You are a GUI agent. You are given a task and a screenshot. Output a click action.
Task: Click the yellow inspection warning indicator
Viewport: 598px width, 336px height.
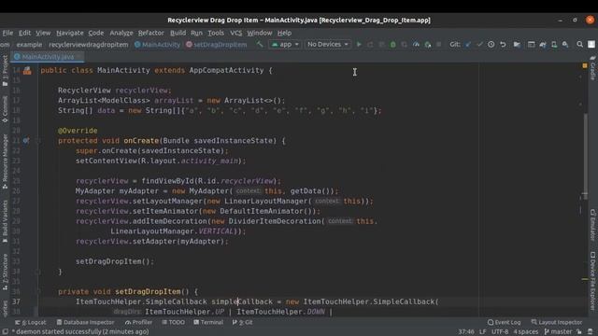point(585,66)
